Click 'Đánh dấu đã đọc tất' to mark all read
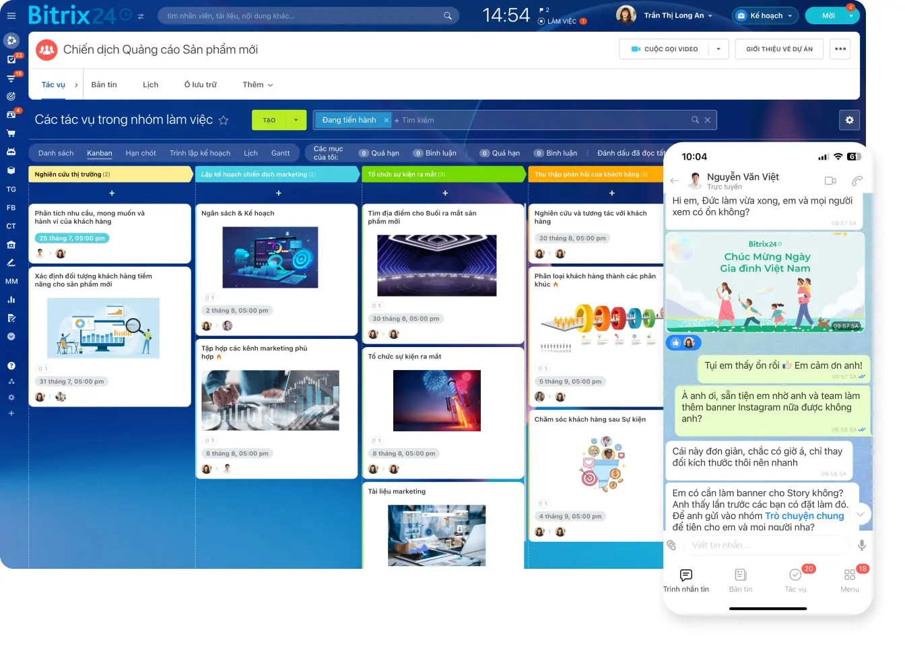The image size is (905, 647). (632, 153)
